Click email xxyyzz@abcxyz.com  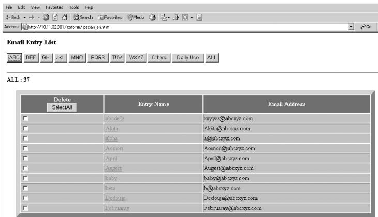[229, 118]
